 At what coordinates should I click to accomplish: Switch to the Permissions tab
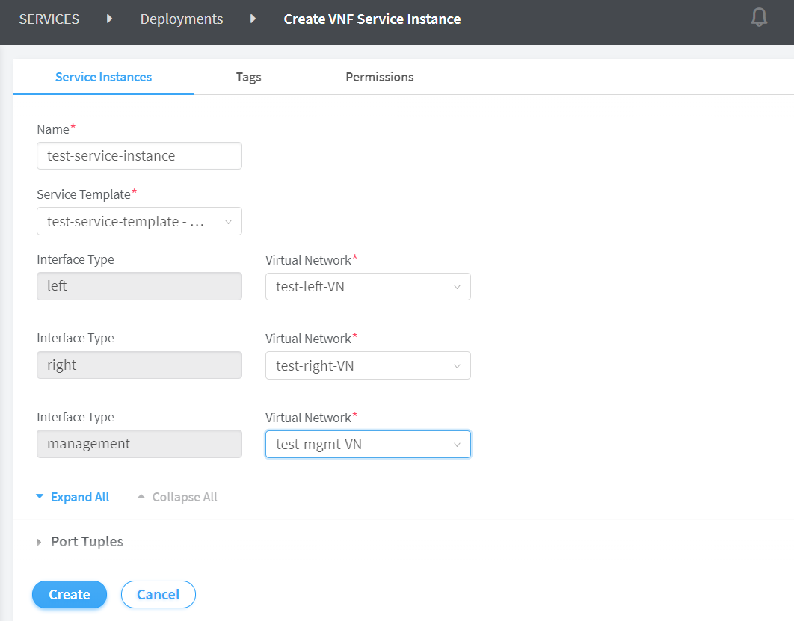pyautogui.click(x=379, y=77)
